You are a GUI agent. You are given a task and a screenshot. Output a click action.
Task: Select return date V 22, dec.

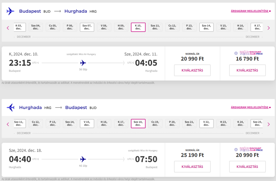point(206,124)
